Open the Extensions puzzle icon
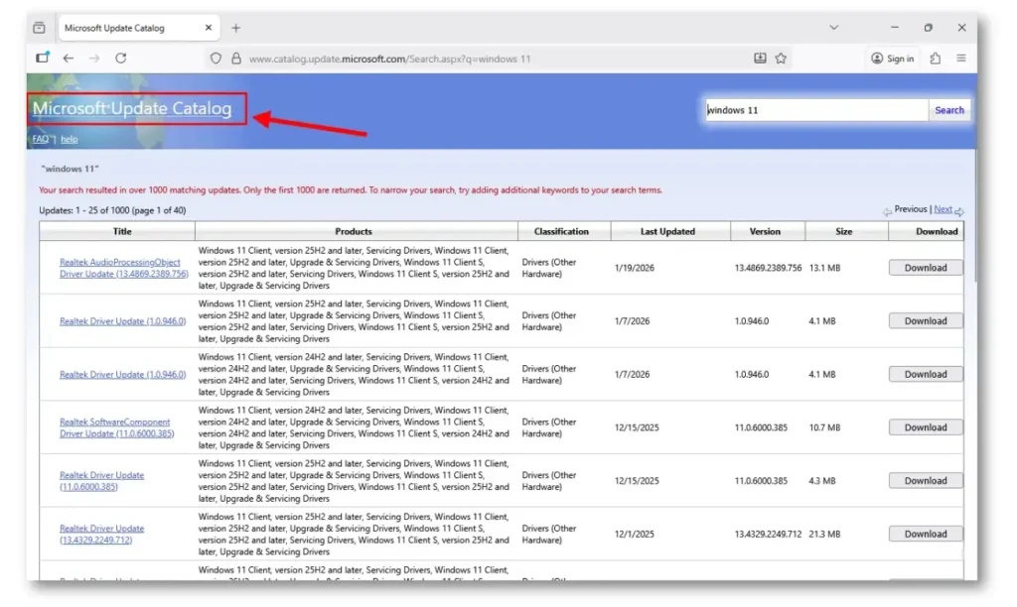 [x=936, y=59]
